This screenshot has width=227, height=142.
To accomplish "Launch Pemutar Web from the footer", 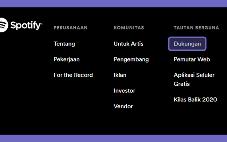I will pos(192,59).
